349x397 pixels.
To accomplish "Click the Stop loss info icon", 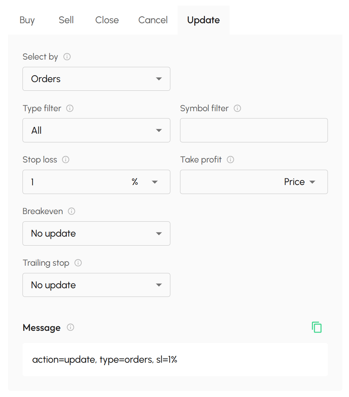I will tap(65, 160).
